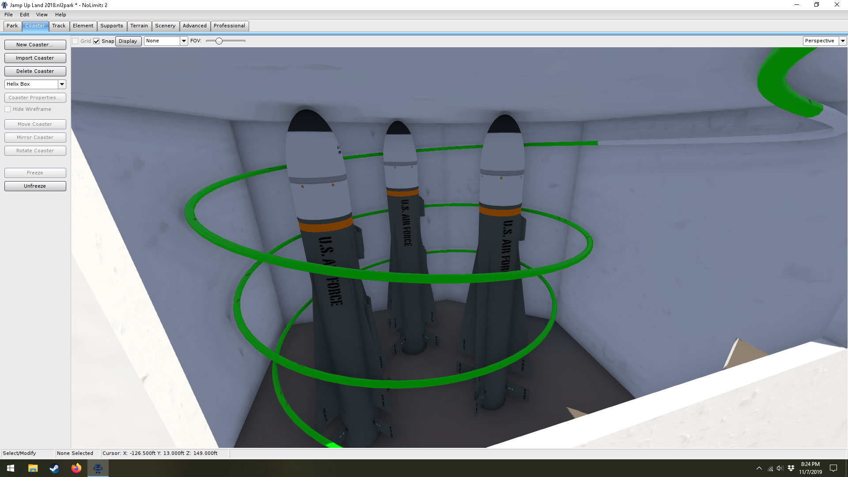Image resolution: width=848 pixels, height=477 pixels.
Task: Enable the Grid checkbox
Action: pos(76,41)
